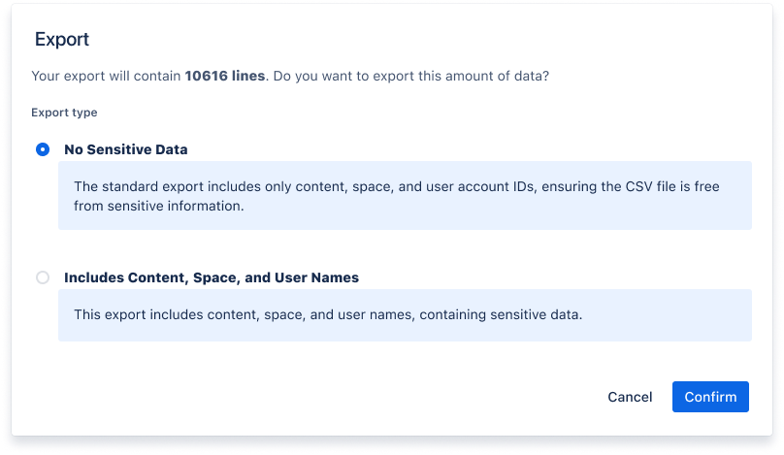This screenshot has height=455, width=784.
Task: Click the empty footer area left of Cancel
Action: point(291,397)
